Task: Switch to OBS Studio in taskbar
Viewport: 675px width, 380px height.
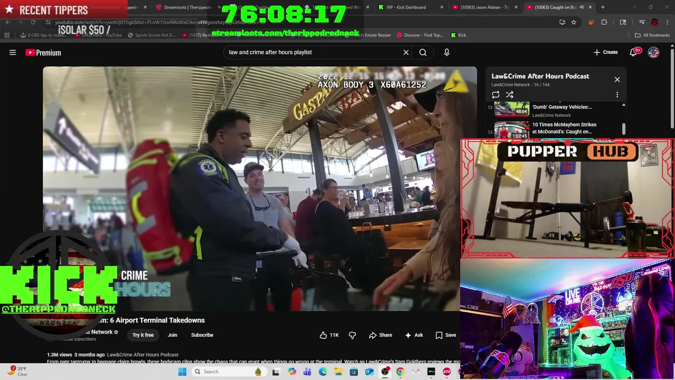Action: (385, 372)
